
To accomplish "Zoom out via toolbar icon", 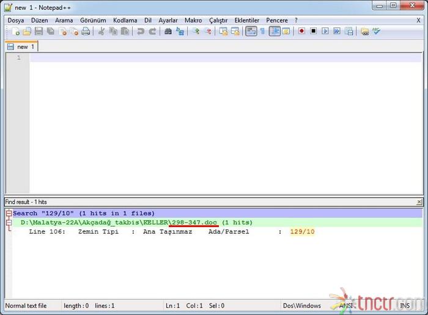I will point(207,31).
